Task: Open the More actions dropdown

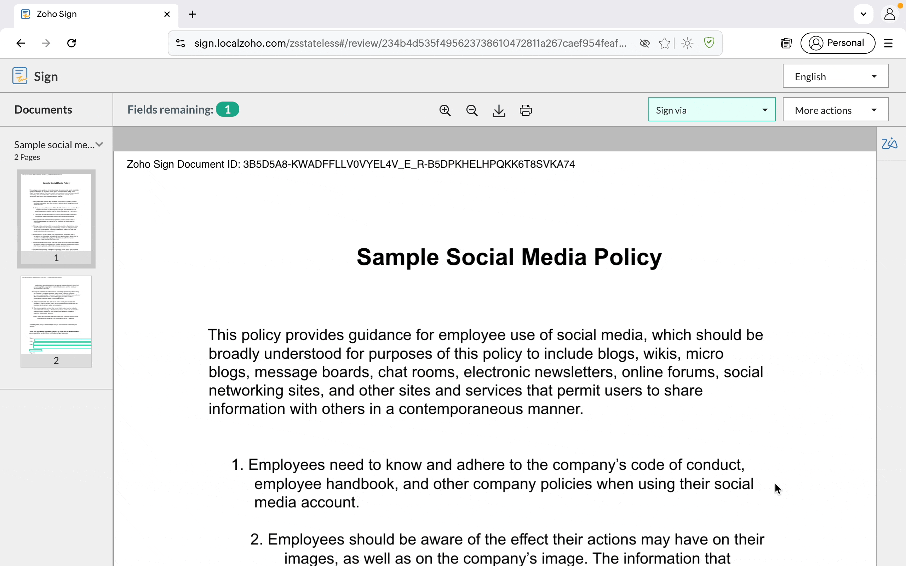Action: point(836,110)
